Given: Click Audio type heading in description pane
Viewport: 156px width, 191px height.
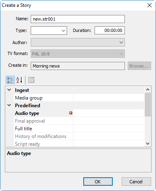Looking at the screenshot, I should pyautogui.click(x=19, y=153).
